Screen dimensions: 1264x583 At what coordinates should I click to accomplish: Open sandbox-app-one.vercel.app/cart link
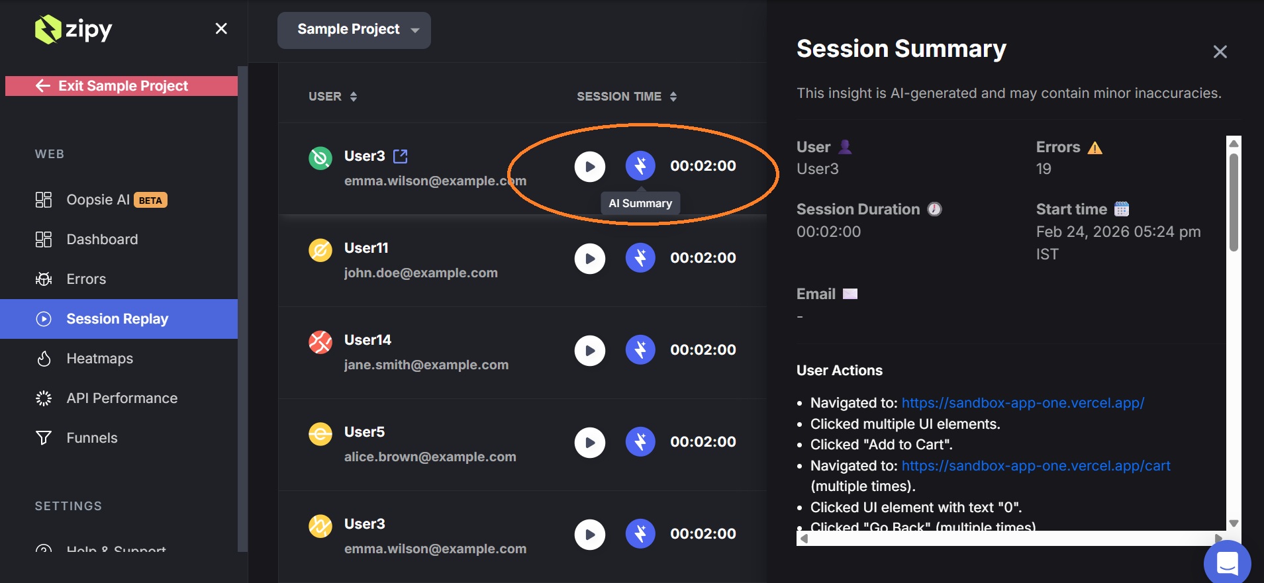point(1036,466)
